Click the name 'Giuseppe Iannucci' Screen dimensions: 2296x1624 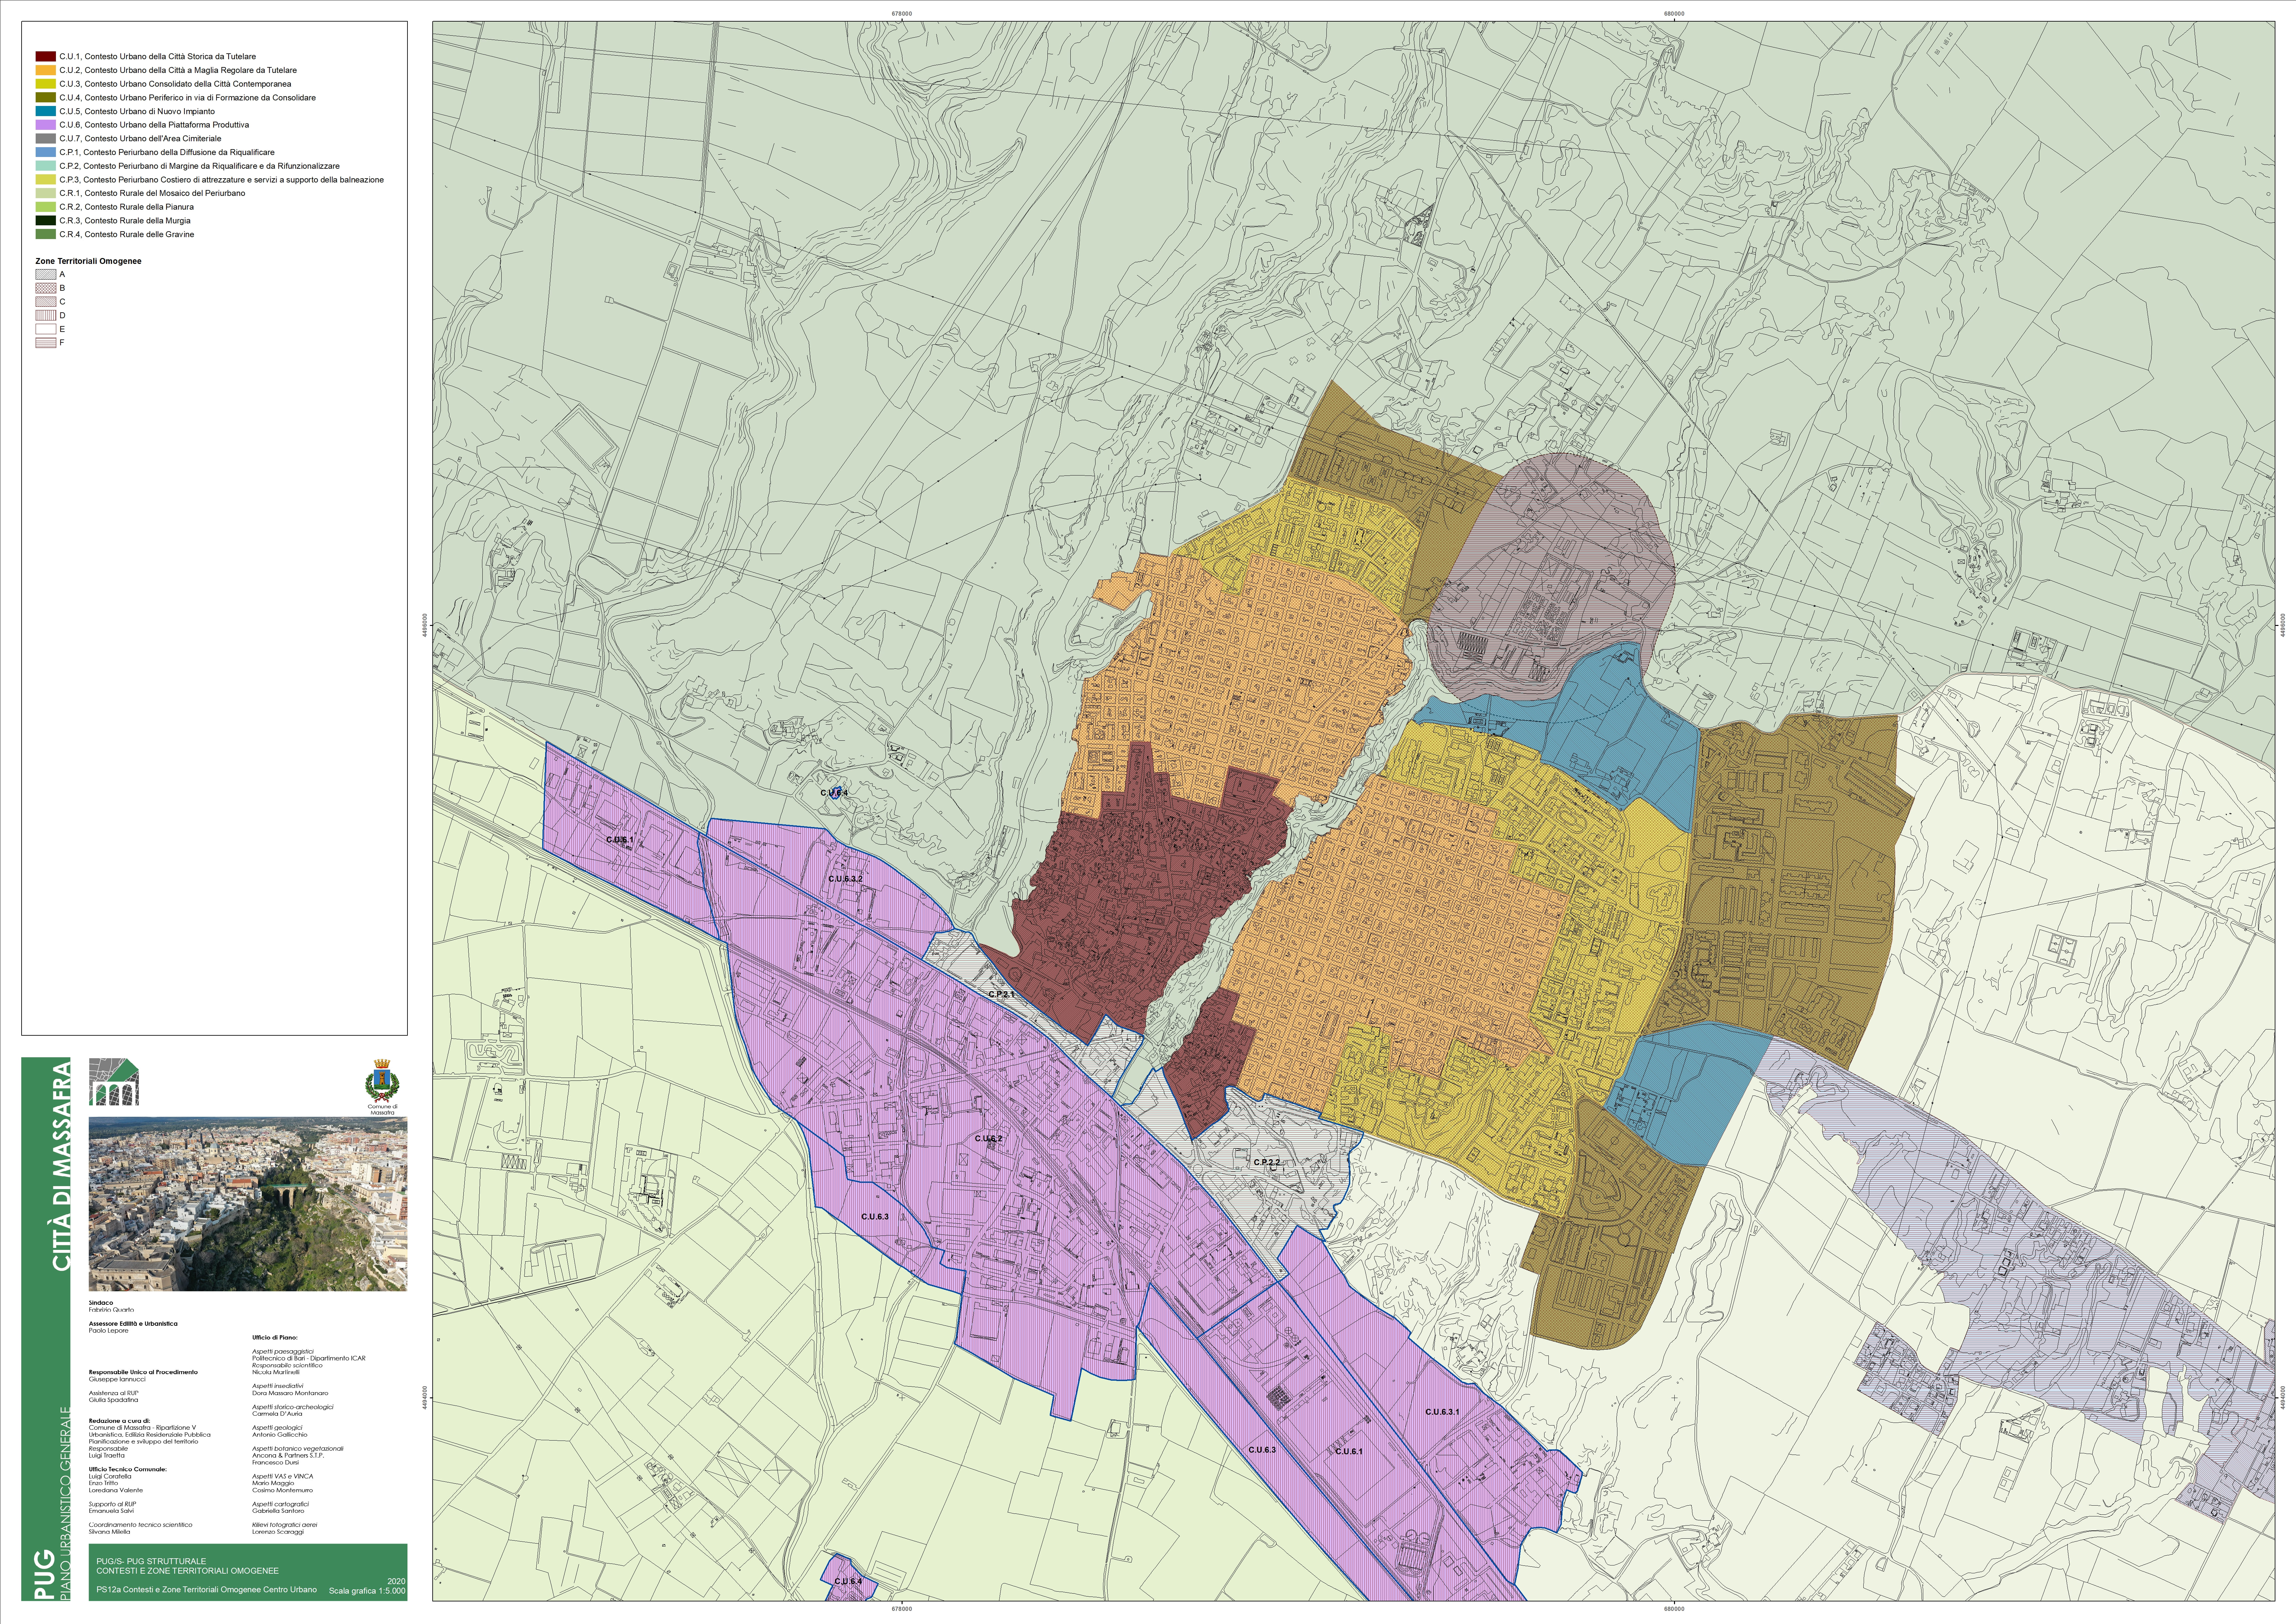coord(117,1379)
